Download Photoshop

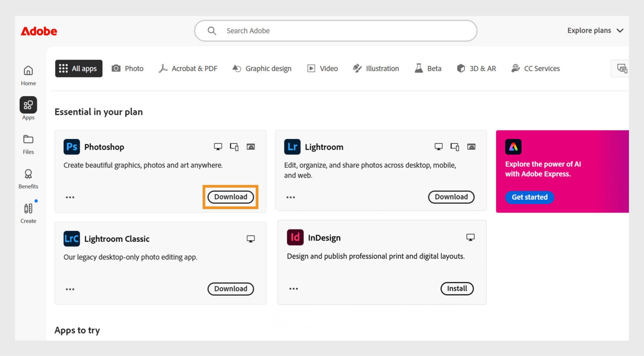[230, 197]
